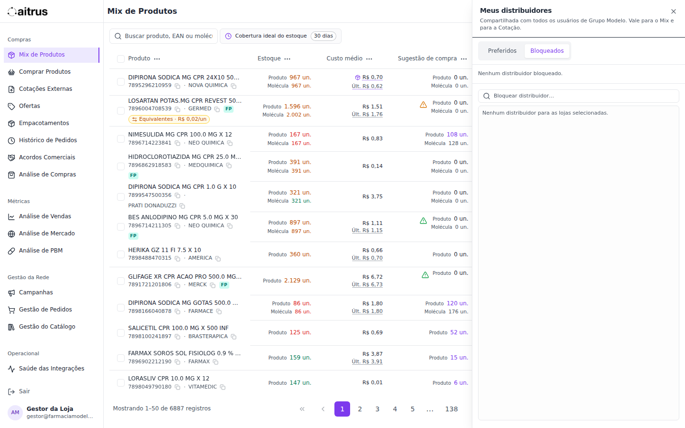The height and width of the screenshot is (428, 685).
Task: Click the Equivalentes R$ 0,02/un badge
Action: (169, 119)
